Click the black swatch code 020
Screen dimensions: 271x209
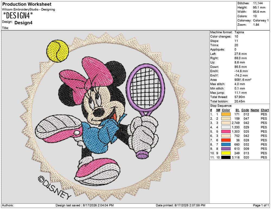pos(226,157)
